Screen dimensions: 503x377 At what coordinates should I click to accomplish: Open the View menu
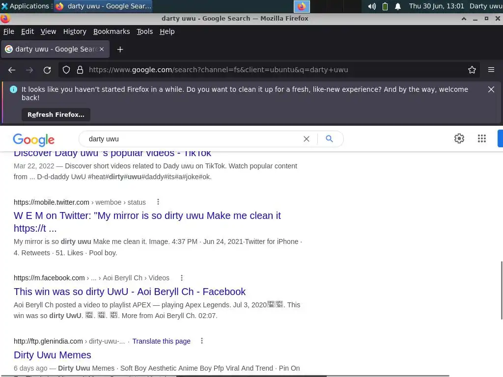tap(49, 31)
